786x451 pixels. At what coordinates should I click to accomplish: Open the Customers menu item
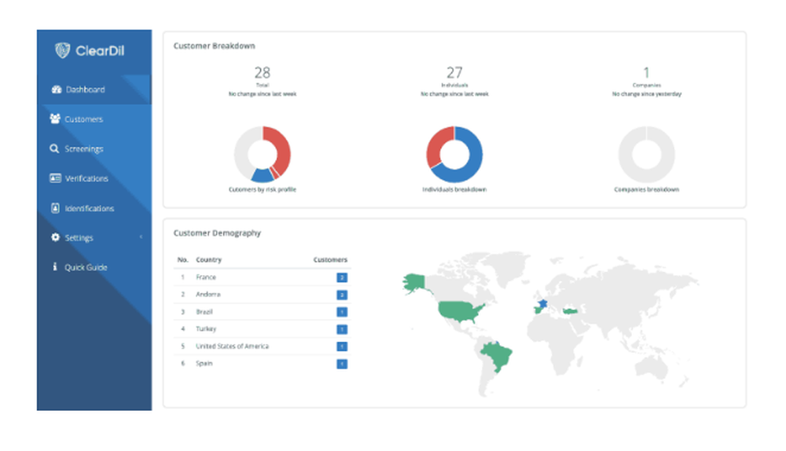tap(94, 119)
